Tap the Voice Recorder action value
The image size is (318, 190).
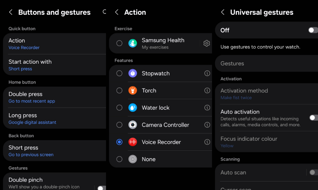pyautogui.click(x=24, y=48)
